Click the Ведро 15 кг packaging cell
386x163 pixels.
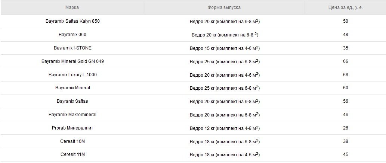coord(225,48)
